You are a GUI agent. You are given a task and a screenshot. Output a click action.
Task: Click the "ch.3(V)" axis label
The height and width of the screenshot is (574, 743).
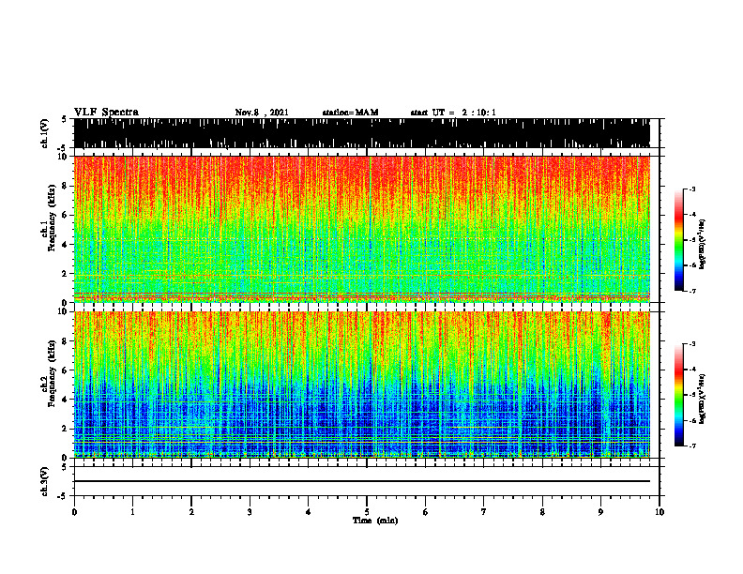coord(45,481)
